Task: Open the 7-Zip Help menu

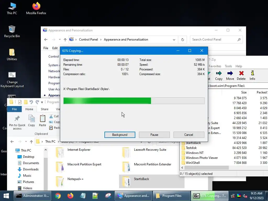Action: (x=239, y=66)
